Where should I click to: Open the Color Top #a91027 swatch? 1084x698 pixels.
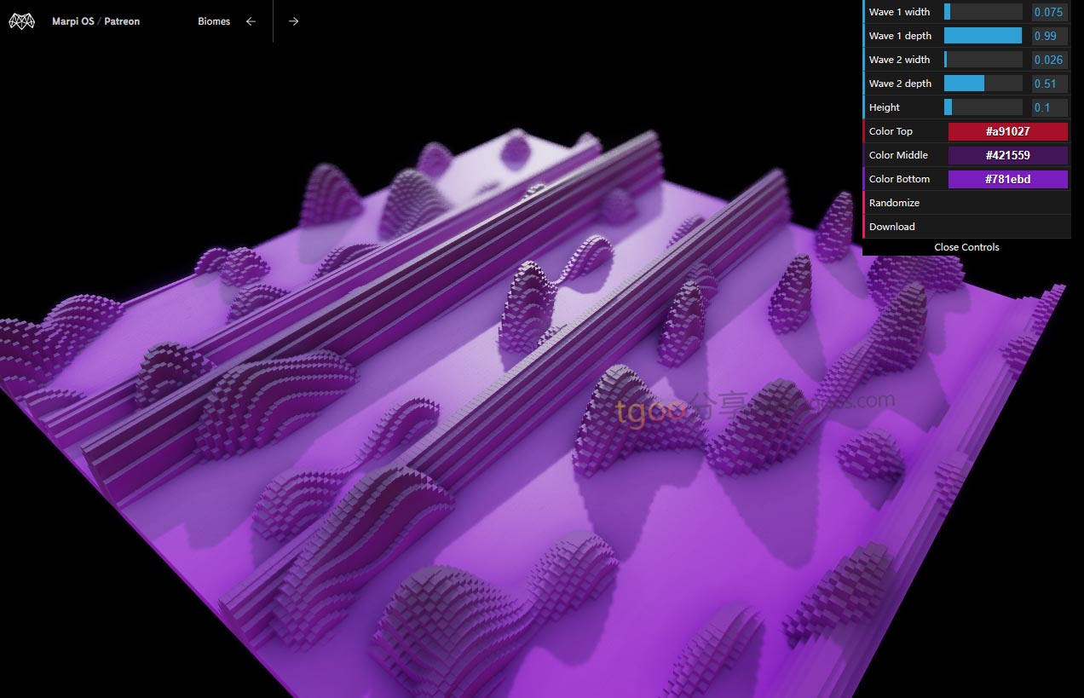1007,131
